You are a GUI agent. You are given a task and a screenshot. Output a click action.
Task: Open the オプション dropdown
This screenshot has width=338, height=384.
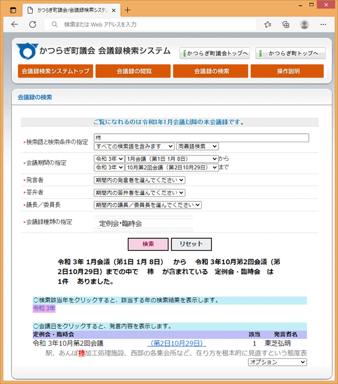(x=277, y=362)
